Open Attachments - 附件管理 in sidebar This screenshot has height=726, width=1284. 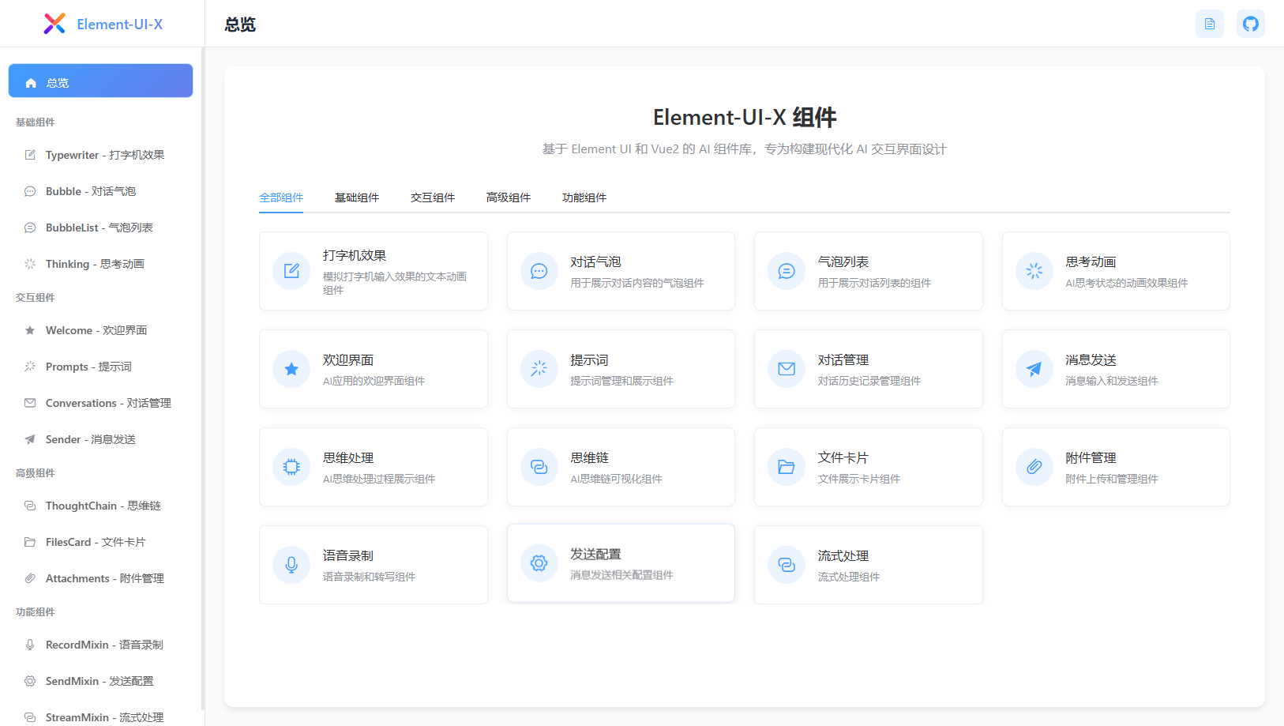100,578
